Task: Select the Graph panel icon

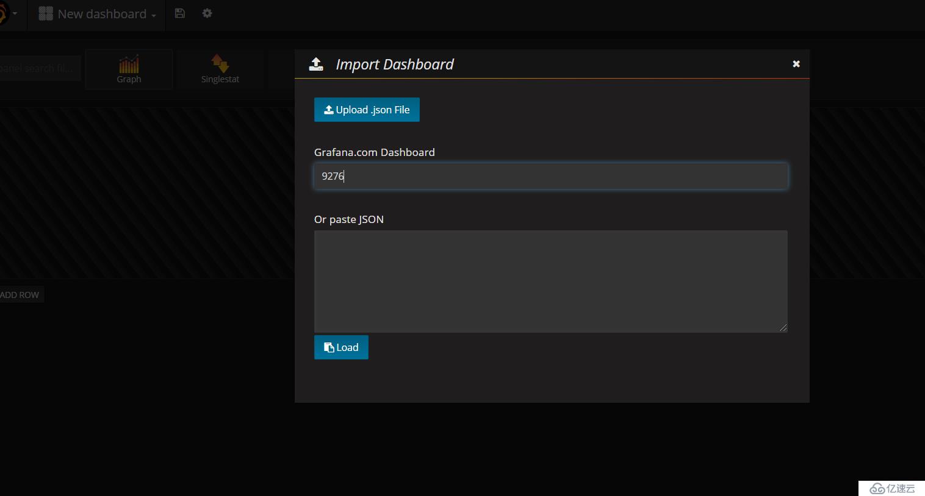Action: [129, 69]
